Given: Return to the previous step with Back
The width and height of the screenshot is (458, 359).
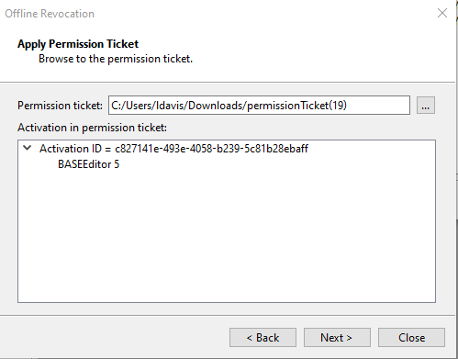Looking at the screenshot, I should (263, 338).
